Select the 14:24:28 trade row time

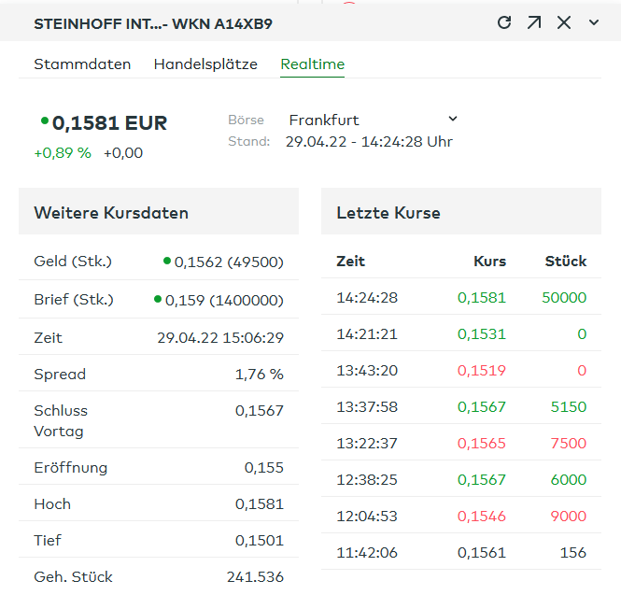pyautogui.click(x=367, y=298)
